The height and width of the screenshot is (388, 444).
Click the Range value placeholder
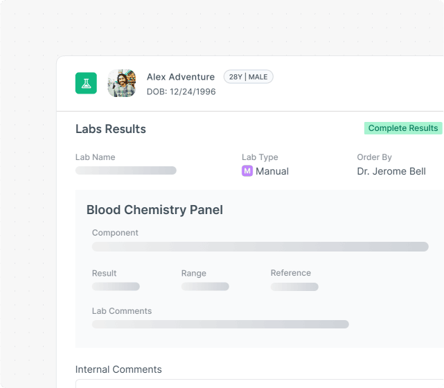coord(205,287)
